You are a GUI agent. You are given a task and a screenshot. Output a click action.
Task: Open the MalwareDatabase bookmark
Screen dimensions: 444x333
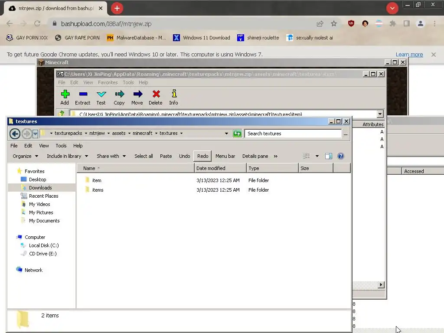click(x=136, y=38)
